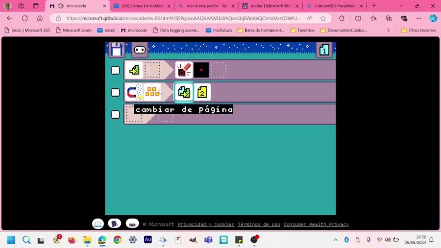Open browser collections button
The height and width of the screenshot is (248, 441).
tap(389, 18)
